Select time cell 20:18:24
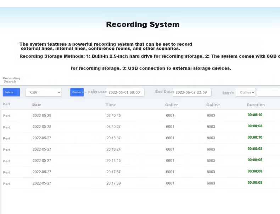This screenshot has width=280, height=214. [x=113, y=149]
